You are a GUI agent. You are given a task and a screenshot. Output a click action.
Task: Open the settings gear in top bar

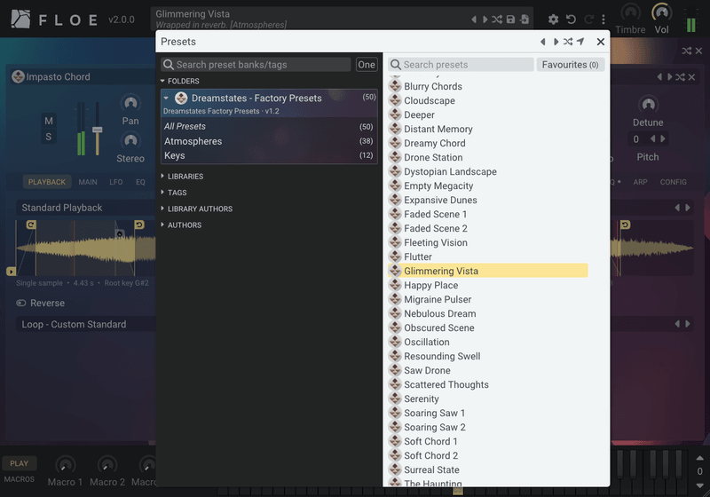(553, 20)
